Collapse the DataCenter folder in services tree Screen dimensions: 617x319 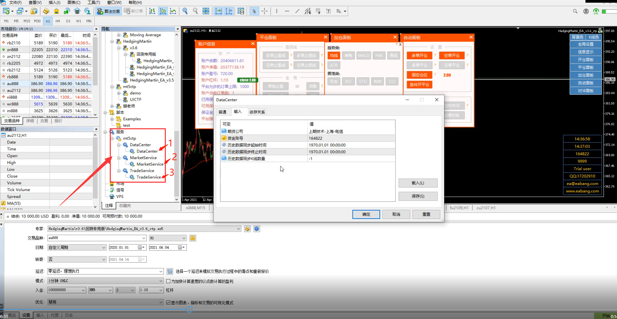click(119, 145)
